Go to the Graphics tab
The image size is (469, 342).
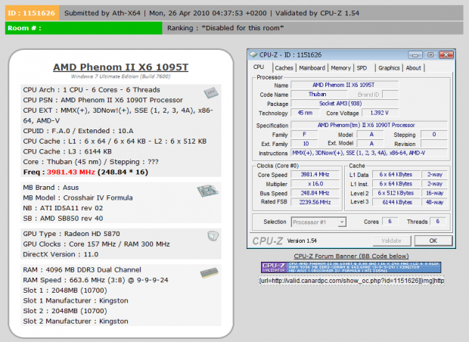coord(389,68)
